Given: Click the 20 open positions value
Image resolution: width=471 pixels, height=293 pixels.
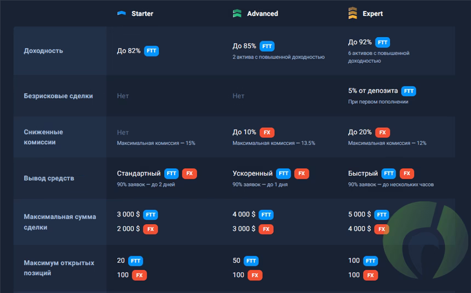Looking at the screenshot, I should 120,261.
